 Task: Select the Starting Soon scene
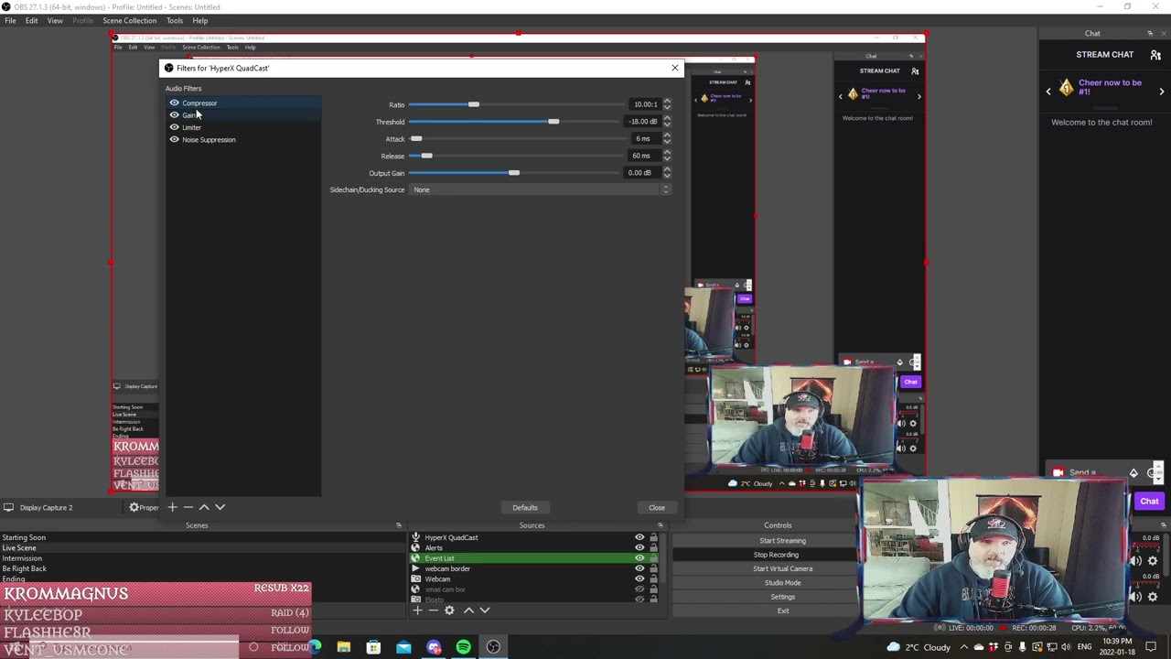click(24, 538)
